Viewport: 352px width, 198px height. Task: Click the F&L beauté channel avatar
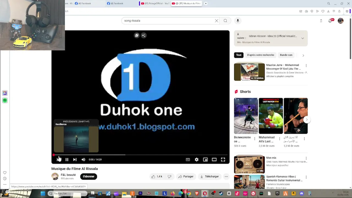pyautogui.click(x=55, y=177)
